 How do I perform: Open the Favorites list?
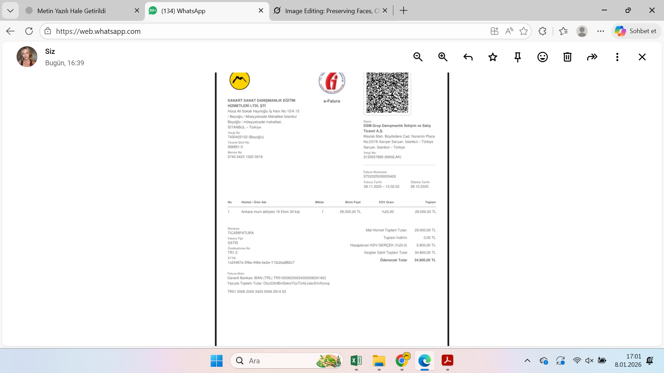point(563,31)
